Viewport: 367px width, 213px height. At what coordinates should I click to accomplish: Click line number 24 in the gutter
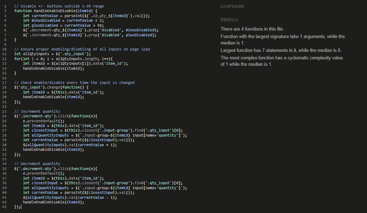point(4,116)
